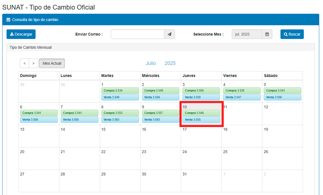Click calendar icon in panel header
This screenshot has height=195, width=323.
[8, 20]
